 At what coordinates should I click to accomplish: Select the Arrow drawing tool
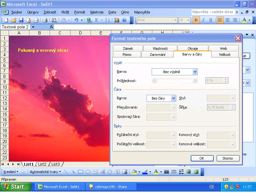[x=73, y=172]
